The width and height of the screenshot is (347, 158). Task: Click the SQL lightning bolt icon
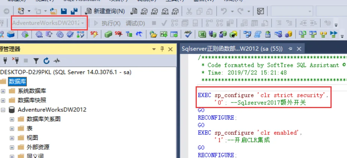[94, 34]
